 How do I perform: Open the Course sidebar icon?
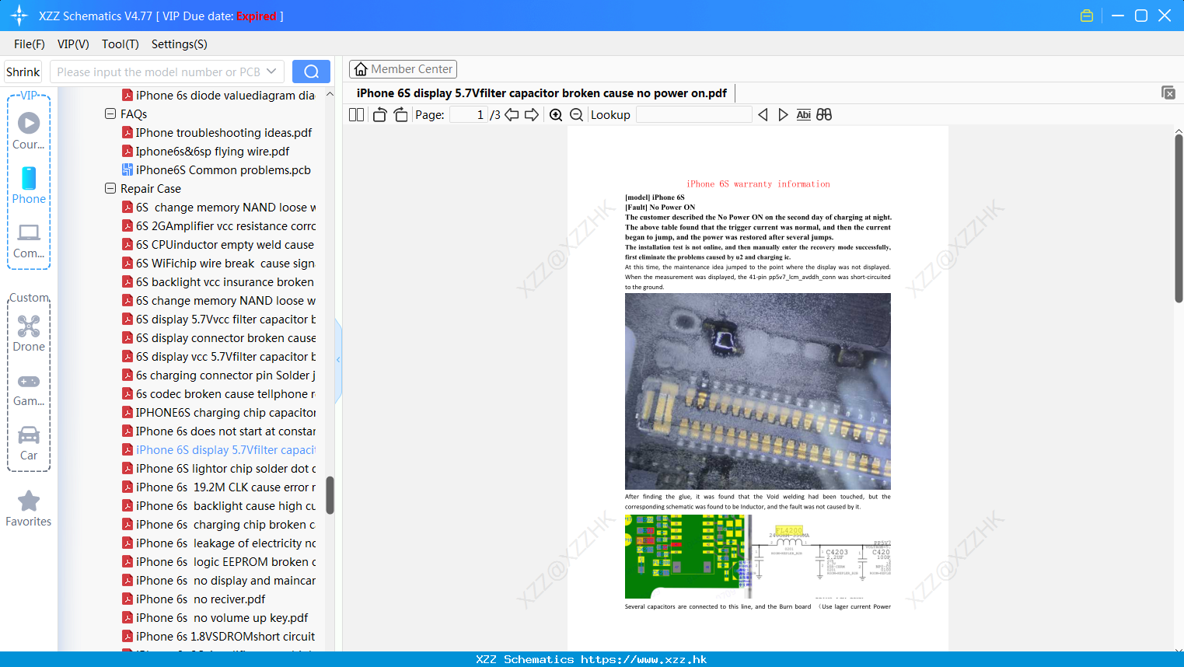[x=29, y=131]
